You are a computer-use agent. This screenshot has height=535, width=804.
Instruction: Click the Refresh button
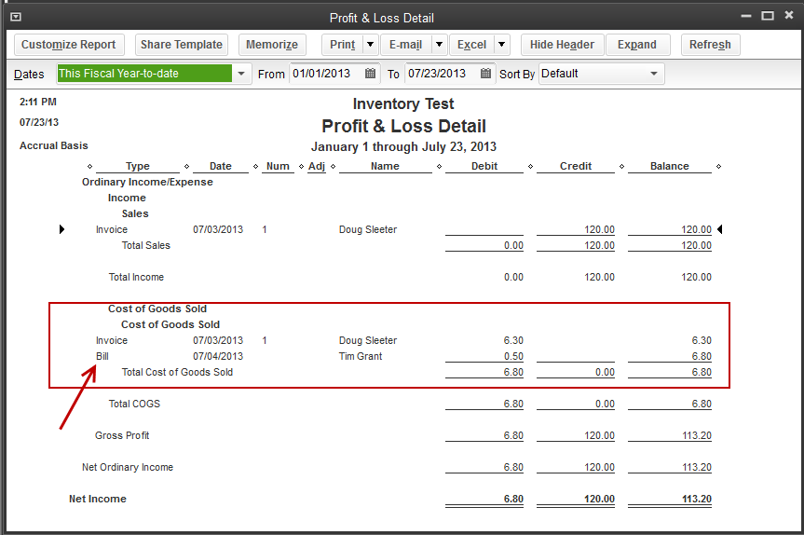coord(710,45)
